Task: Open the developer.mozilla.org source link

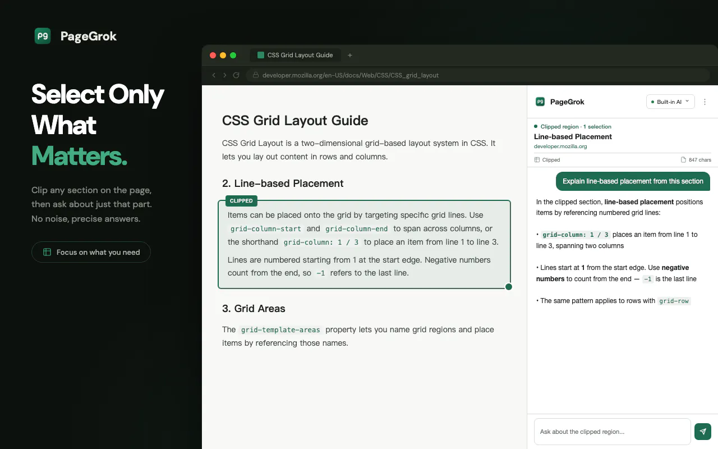Action: pyautogui.click(x=560, y=146)
